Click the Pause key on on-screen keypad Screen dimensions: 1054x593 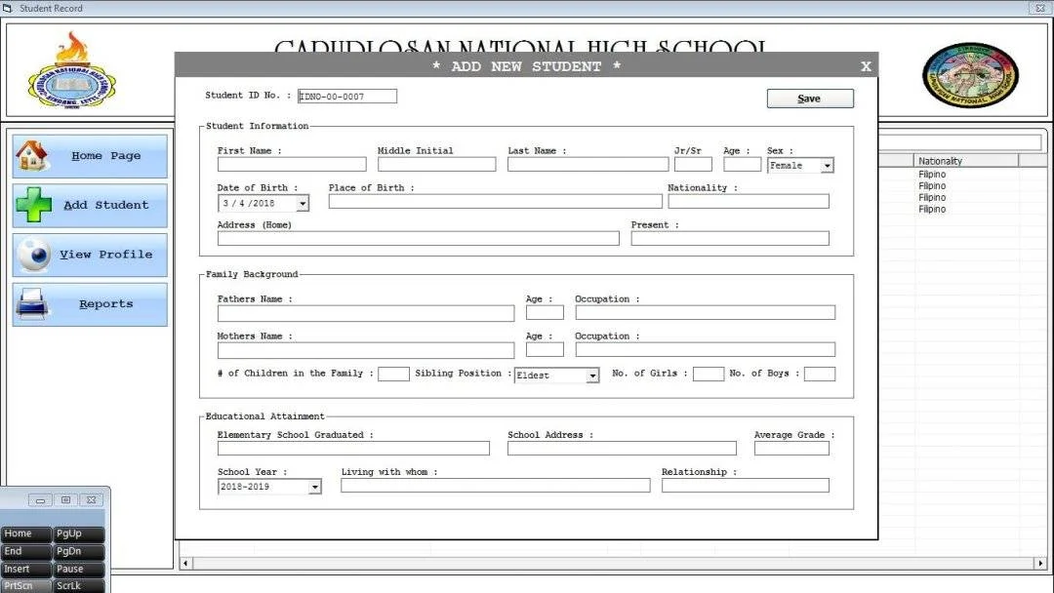[79, 570]
